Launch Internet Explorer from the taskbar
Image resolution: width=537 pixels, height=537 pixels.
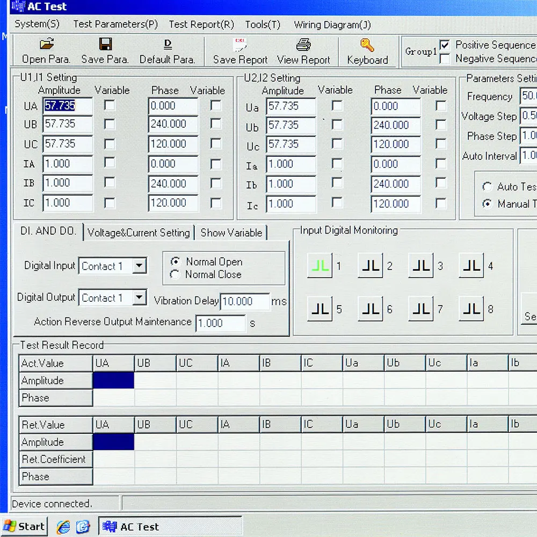63,527
